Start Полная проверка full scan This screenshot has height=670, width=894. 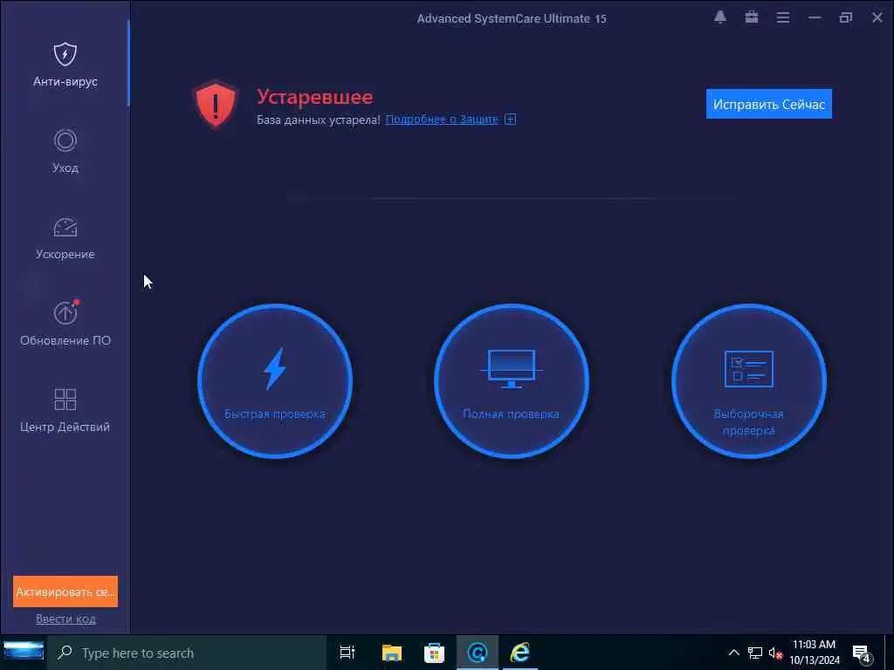pyautogui.click(x=512, y=380)
